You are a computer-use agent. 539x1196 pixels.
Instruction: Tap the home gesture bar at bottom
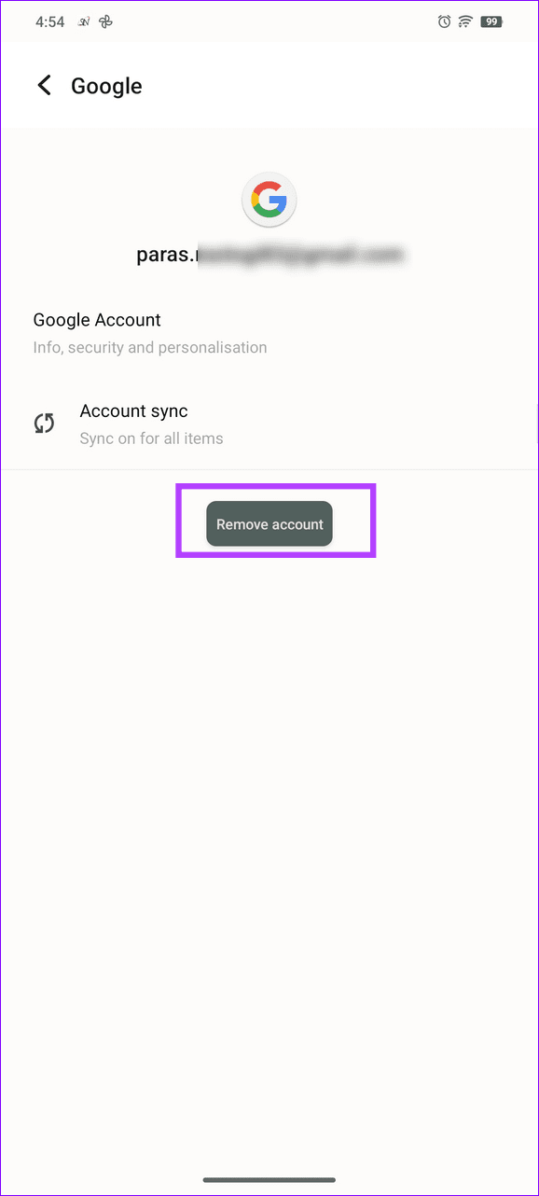269,1179
